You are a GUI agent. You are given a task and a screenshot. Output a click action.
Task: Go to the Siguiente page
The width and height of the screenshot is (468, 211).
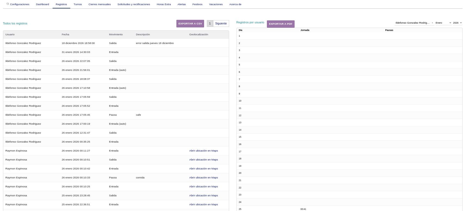(221, 24)
